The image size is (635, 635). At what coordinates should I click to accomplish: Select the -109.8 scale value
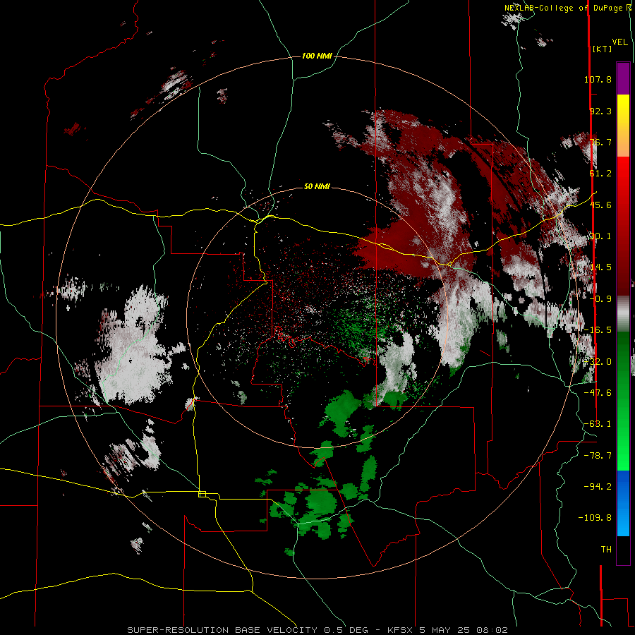coord(595,518)
